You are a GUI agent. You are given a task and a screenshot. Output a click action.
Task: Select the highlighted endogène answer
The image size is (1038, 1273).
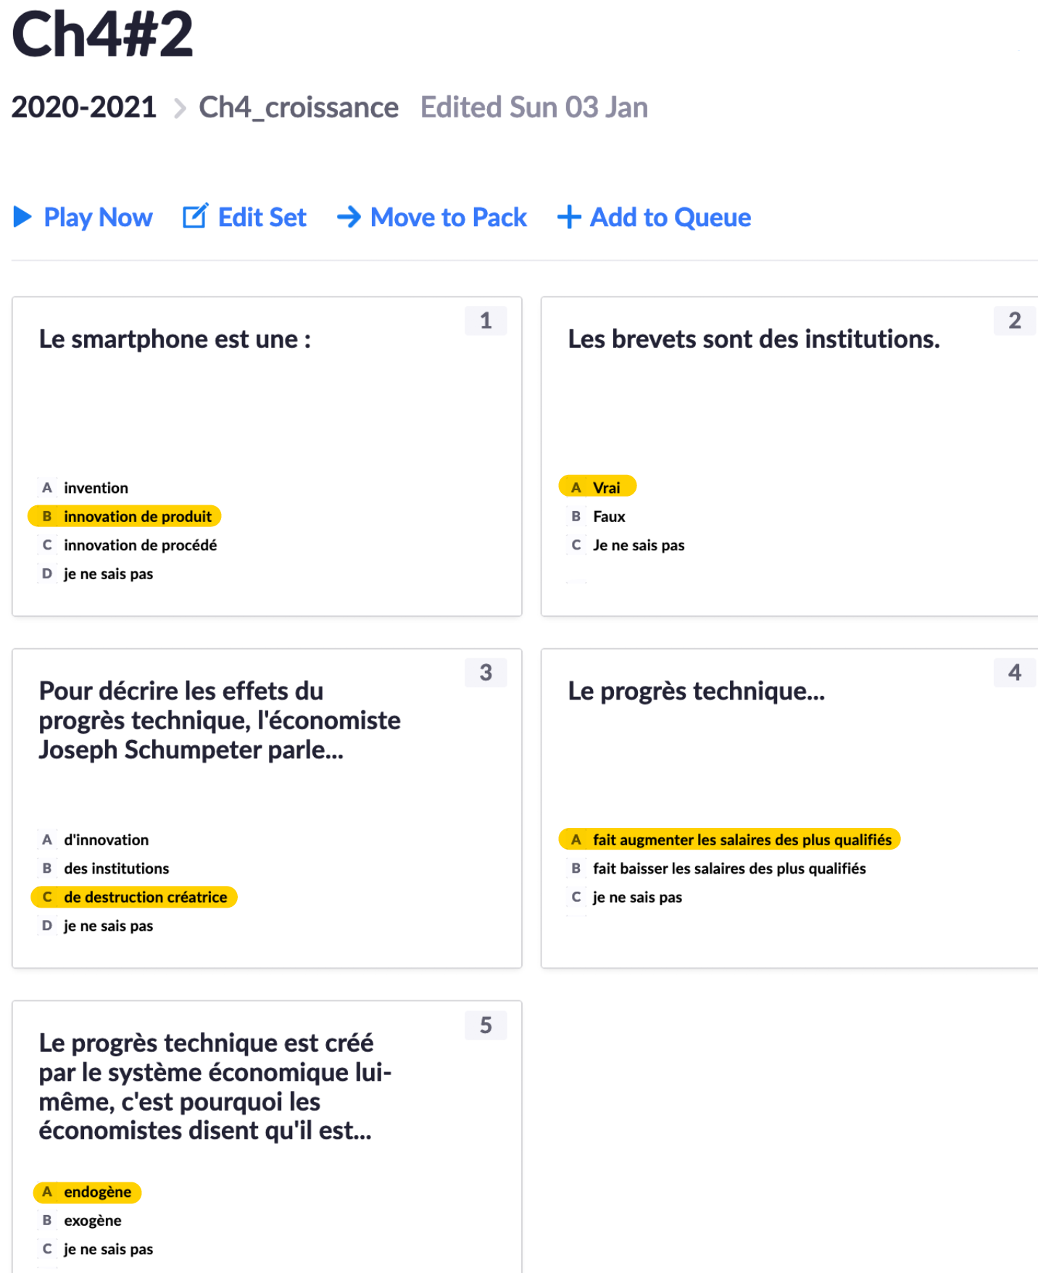click(x=97, y=1192)
